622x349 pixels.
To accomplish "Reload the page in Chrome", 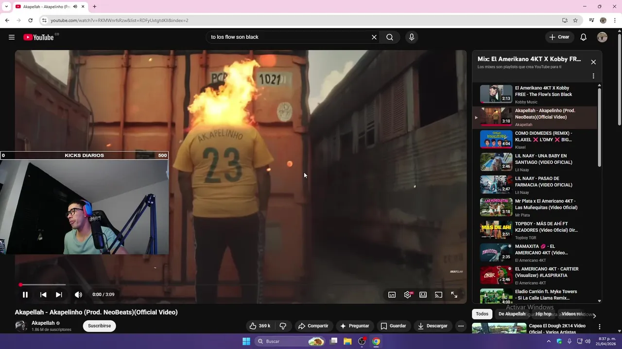I will 30,20.
